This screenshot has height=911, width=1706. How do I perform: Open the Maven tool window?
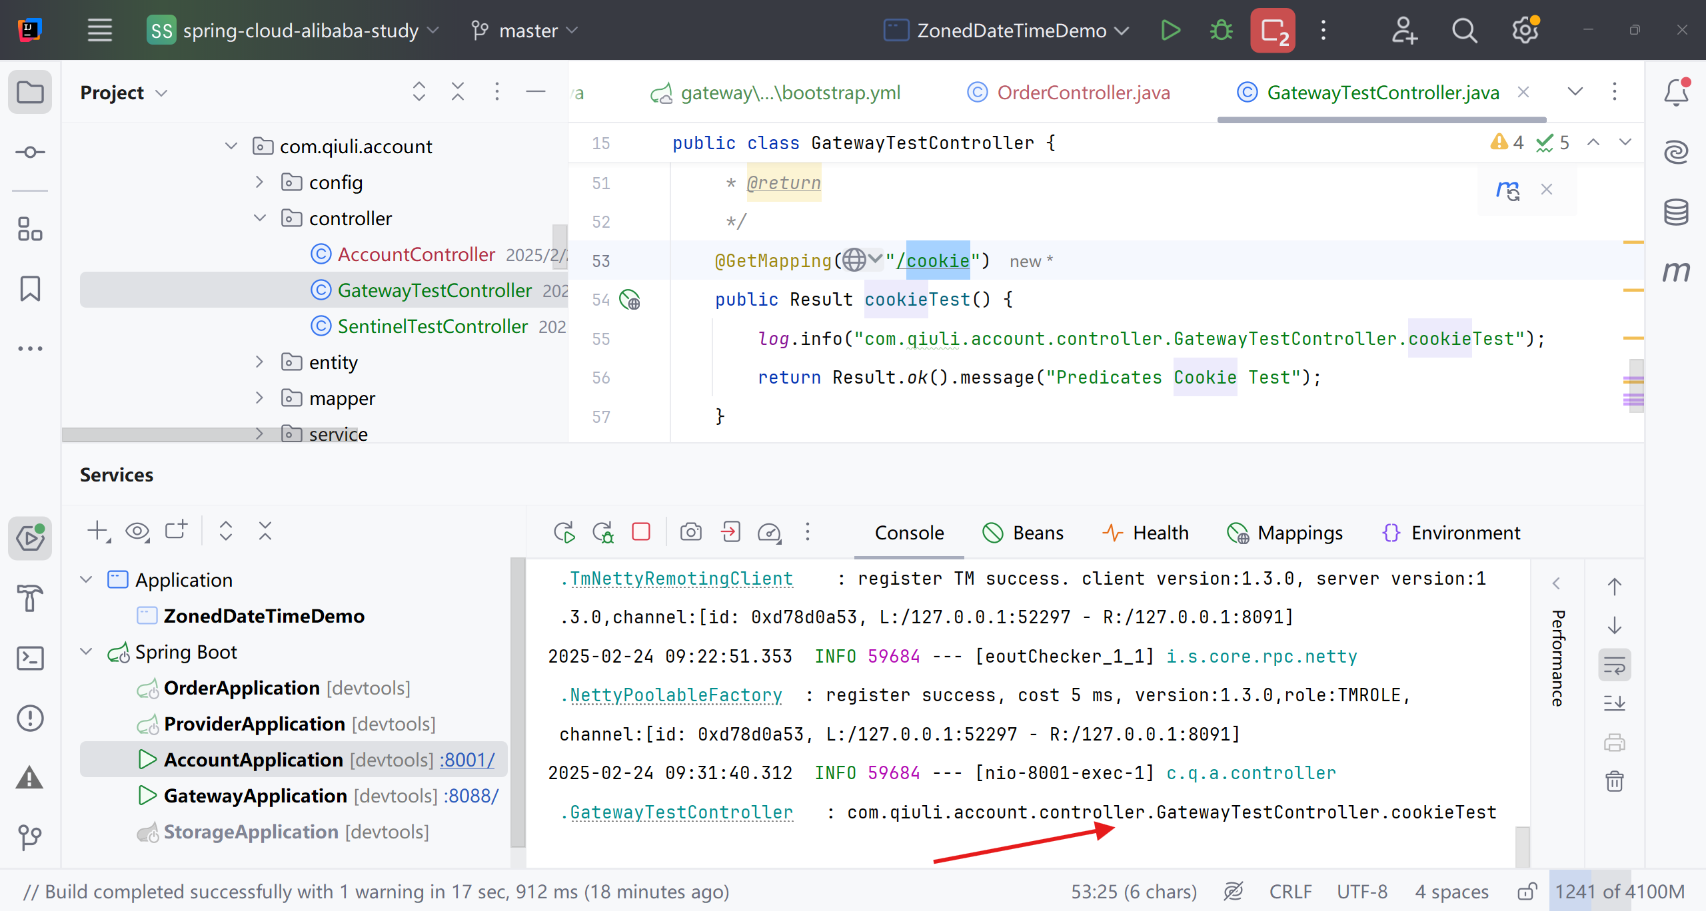pos(1677,271)
